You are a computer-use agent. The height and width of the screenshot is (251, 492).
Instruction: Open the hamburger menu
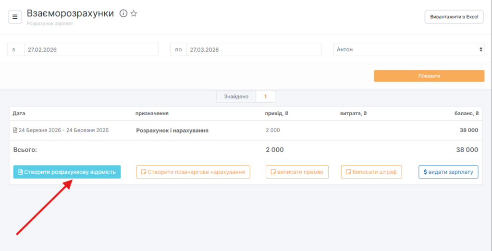point(14,17)
